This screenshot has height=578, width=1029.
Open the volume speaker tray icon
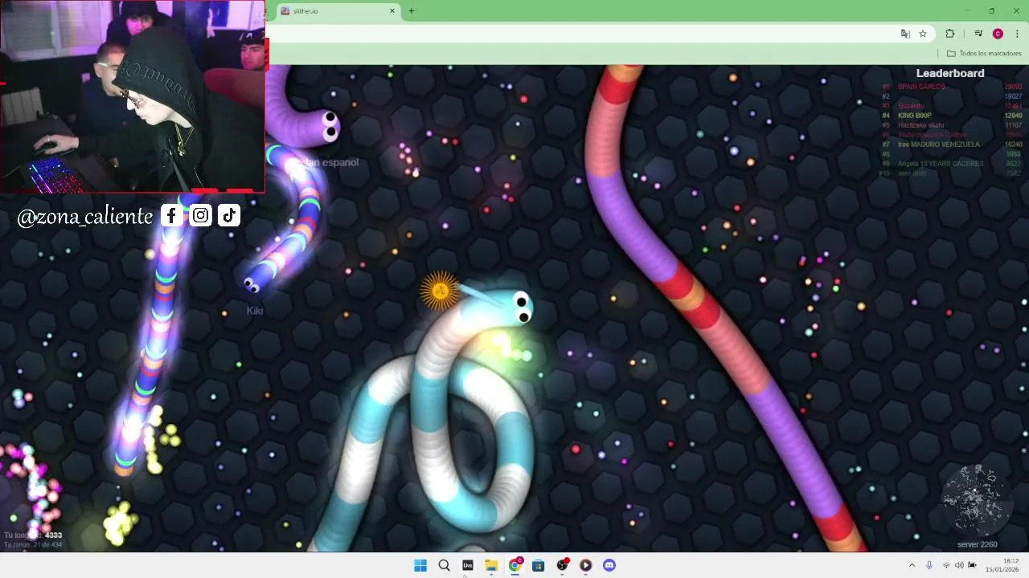click(x=959, y=565)
